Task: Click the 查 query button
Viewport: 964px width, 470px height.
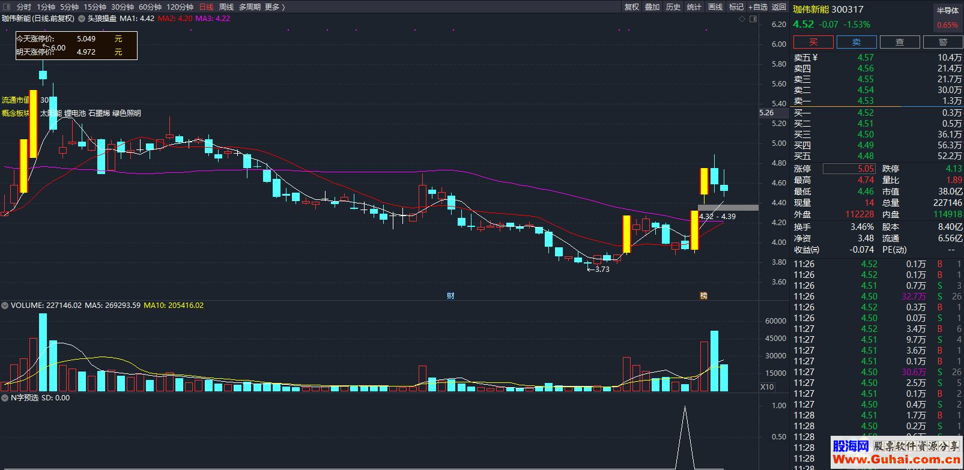Action: [x=900, y=42]
